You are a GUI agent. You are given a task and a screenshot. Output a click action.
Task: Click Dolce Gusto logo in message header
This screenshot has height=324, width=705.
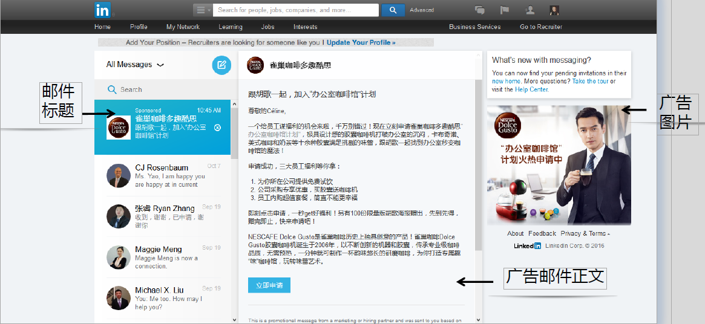click(255, 65)
